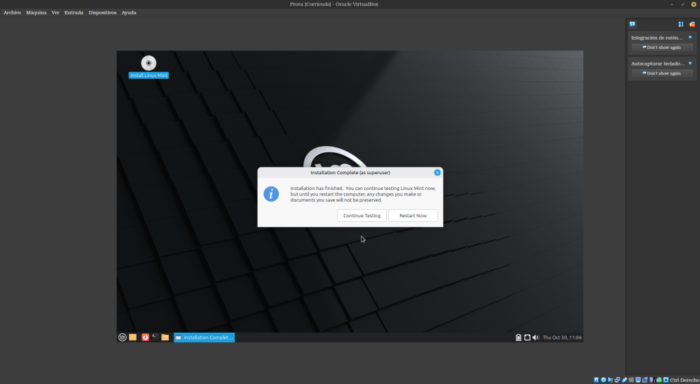
Task: Open the Archivo menu
Action: [12, 13]
